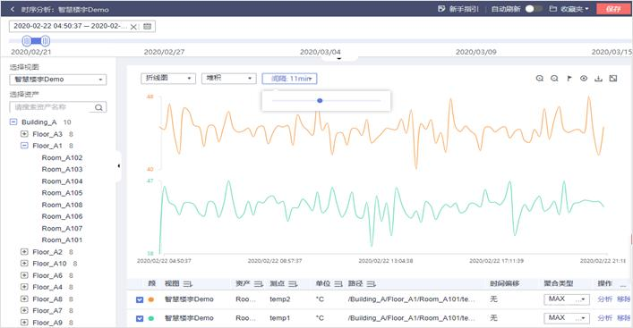Expand the Floor_A3 tree node
The width and height of the screenshot is (633, 328).
coord(24,134)
